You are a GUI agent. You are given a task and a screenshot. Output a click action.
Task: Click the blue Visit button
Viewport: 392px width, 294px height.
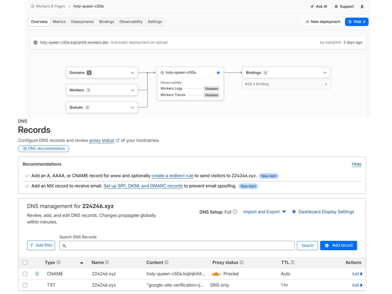pyautogui.click(x=357, y=22)
